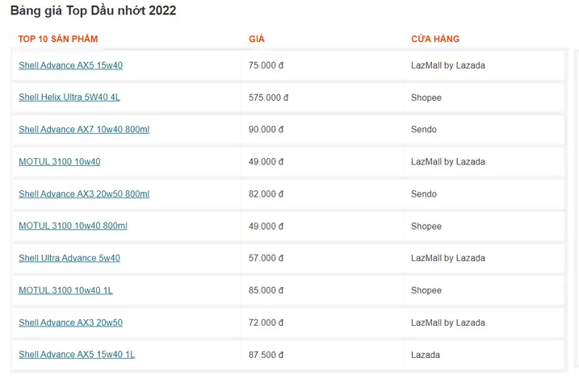The height and width of the screenshot is (387, 579).
Task: Click the 87.500 đ price cell
Action: (x=266, y=355)
